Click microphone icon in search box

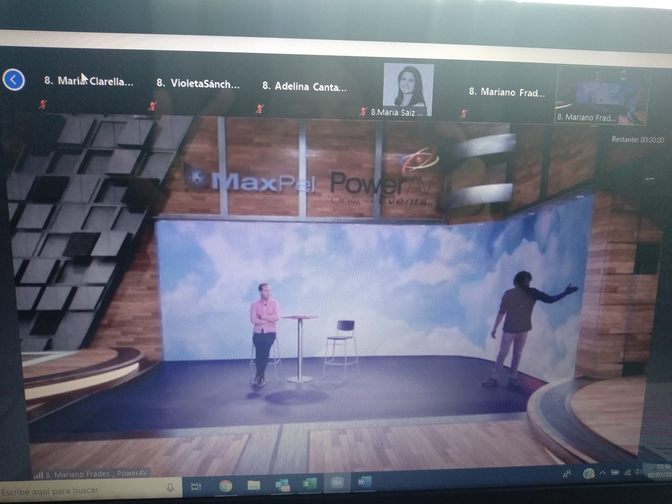click(x=170, y=488)
